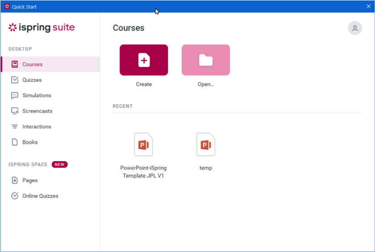Close the Quick Start window
Image resolution: width=375 pixels, height=252 pixels.
pyautogui.click(x=368, y=6)
